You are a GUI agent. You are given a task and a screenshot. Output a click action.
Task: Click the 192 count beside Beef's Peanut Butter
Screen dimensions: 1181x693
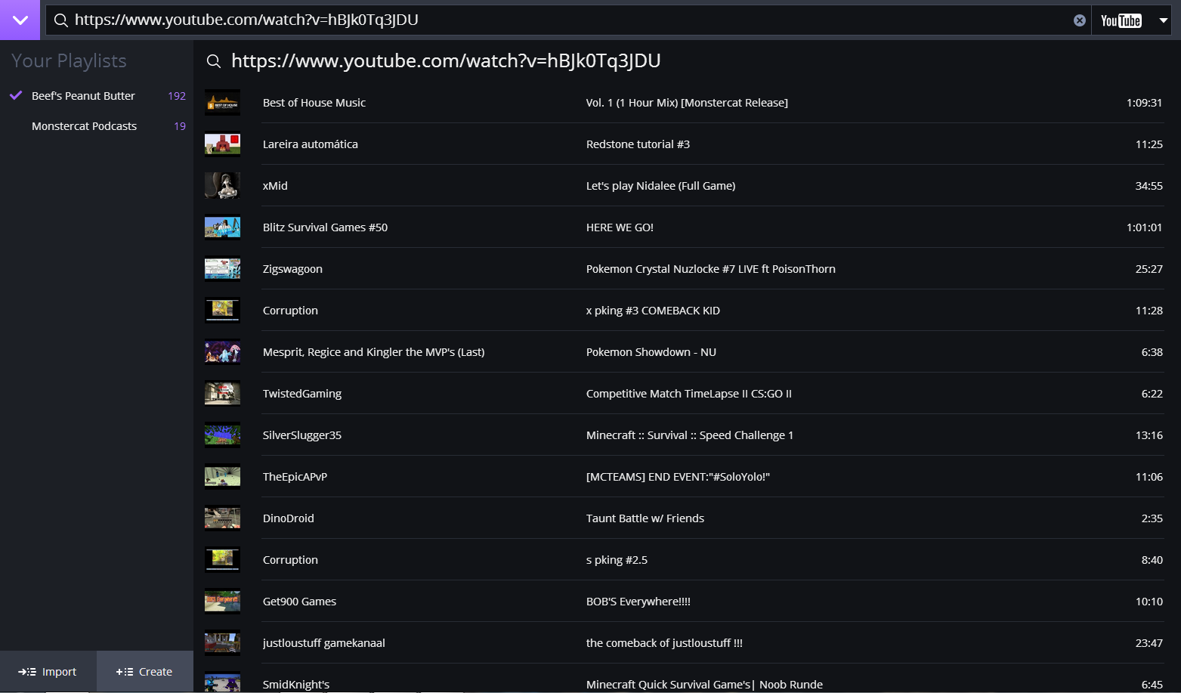pos(177,96)
